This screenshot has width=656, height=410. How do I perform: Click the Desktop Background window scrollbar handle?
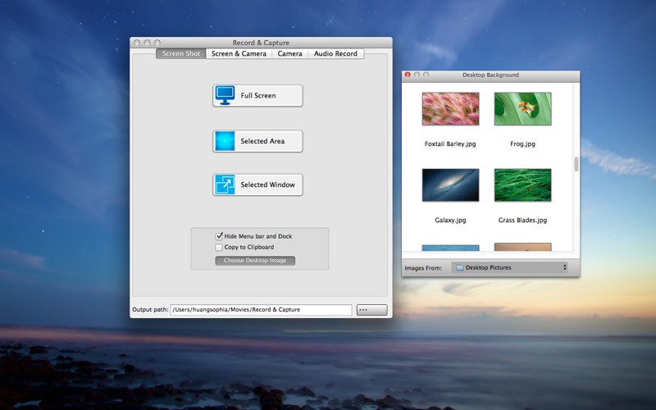[x=576, y=164]
